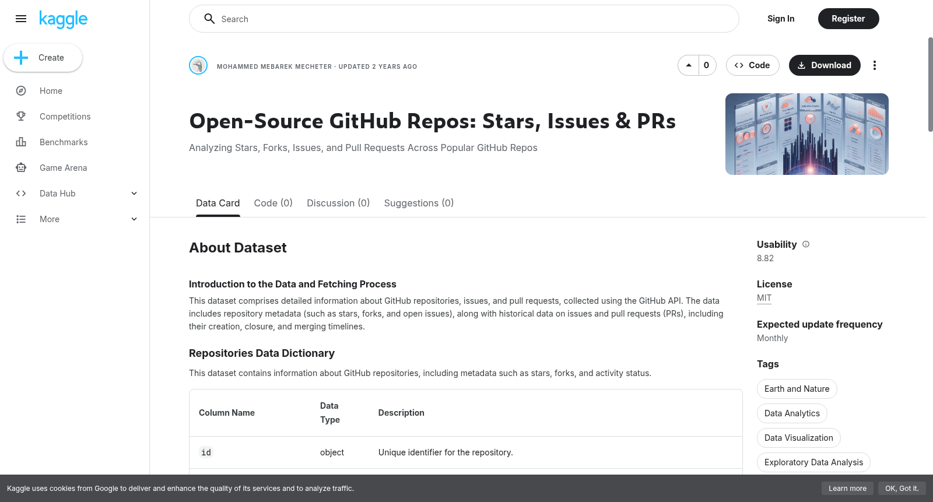933x502 pixels.
Task: Open the three-dot more options menu
Action: [874, 65]
